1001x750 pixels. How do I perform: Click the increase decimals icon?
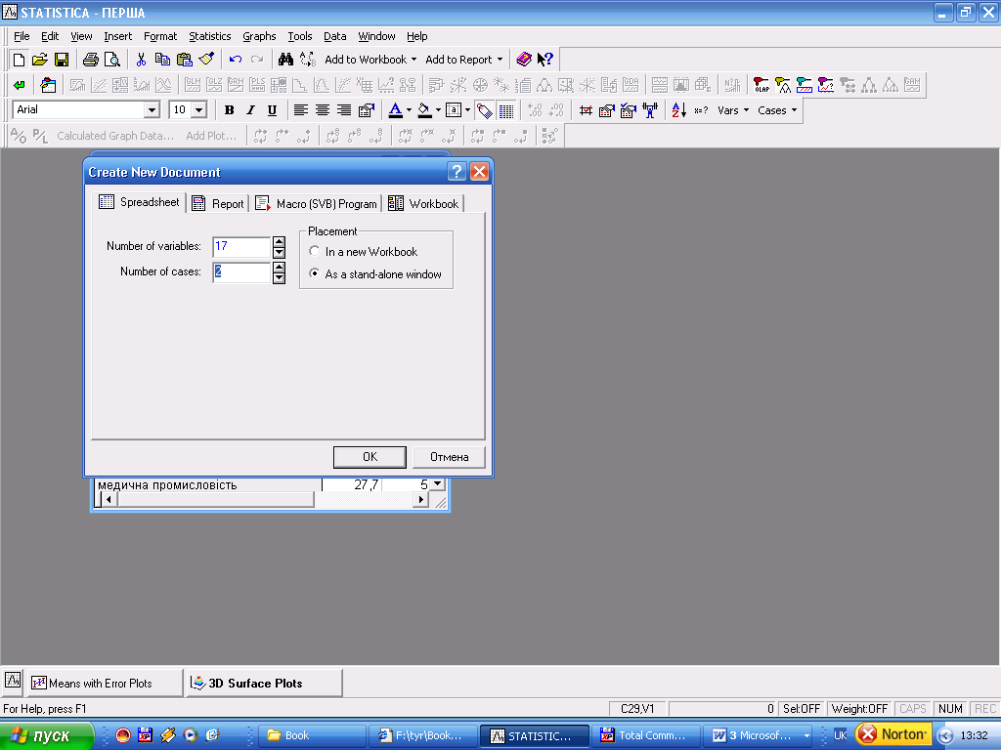[x=535, y=110]
